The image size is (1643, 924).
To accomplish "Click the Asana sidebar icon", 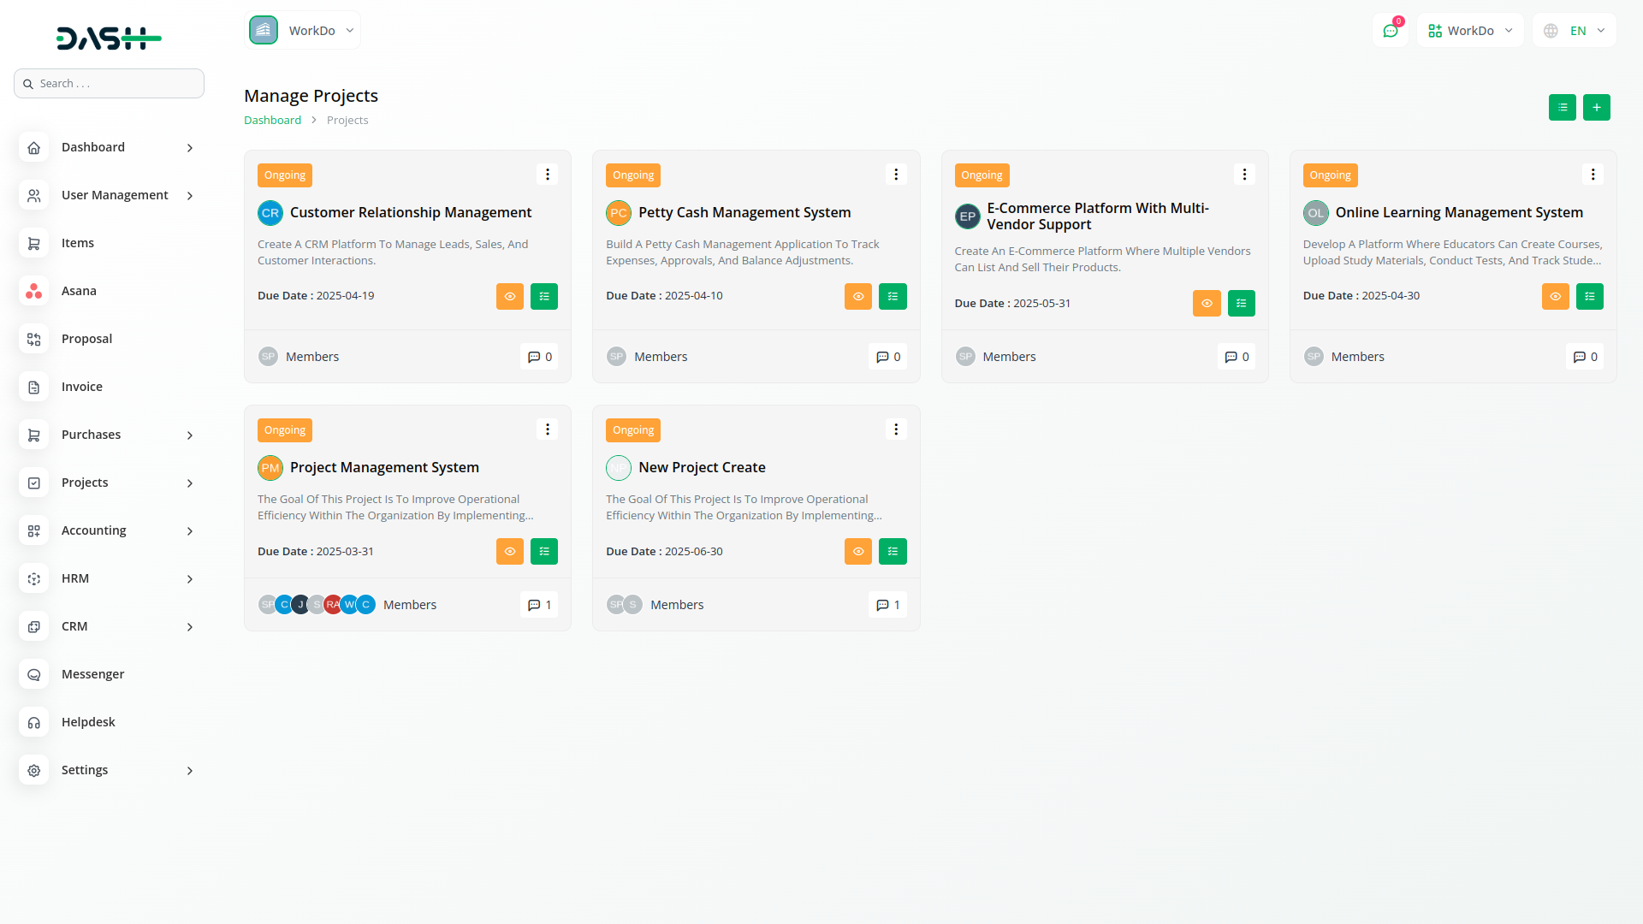I will [x=33, y=291].
